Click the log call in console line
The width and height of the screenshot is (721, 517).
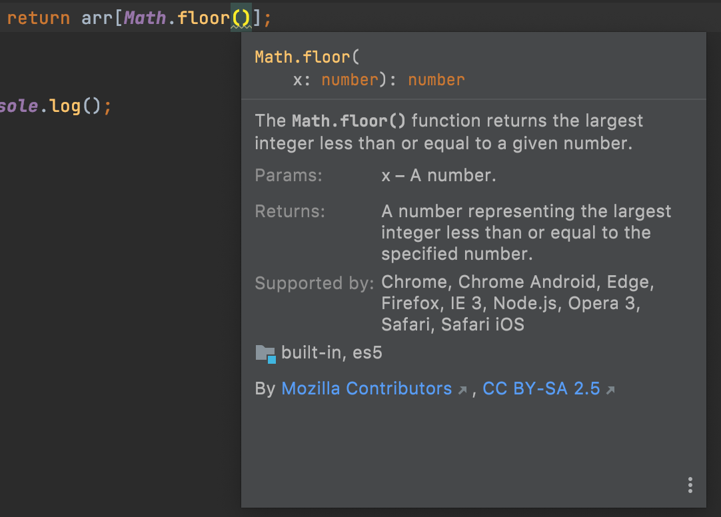65,106
